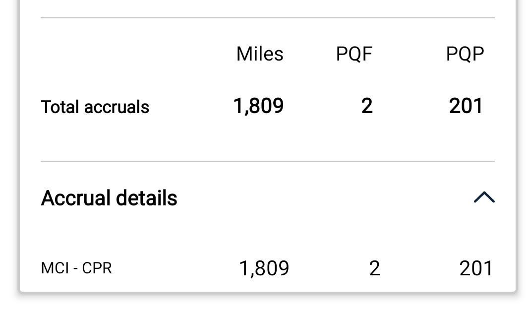The height and width of the screenshot is (318, 527).
Task: Click the Accrual details heading text
Action: tap(109, 198)
